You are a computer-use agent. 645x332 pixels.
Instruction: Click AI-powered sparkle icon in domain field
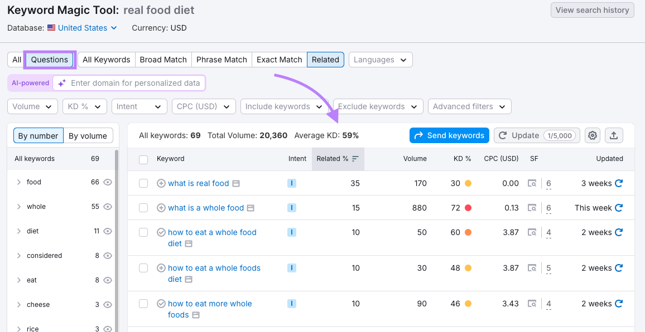[x=61, y=82]
